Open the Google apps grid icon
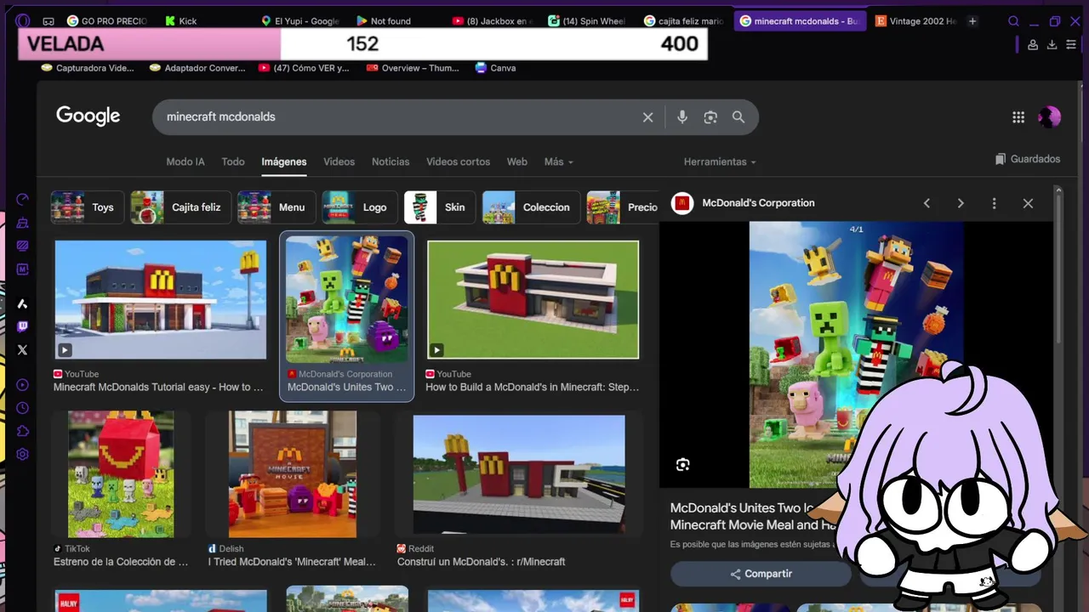The height and width of the screenshot is (612, 1089). click(x=1018, y=117)
